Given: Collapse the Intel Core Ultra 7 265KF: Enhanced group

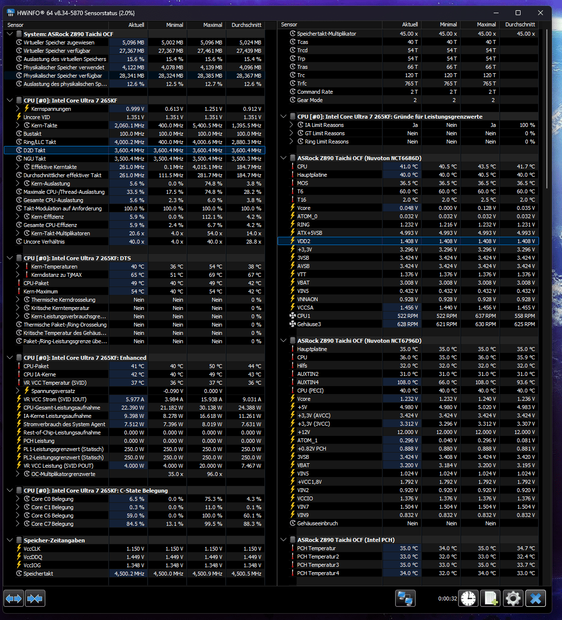Looking at the screenshot, I should pyautogui.click(x=10, y=358).
